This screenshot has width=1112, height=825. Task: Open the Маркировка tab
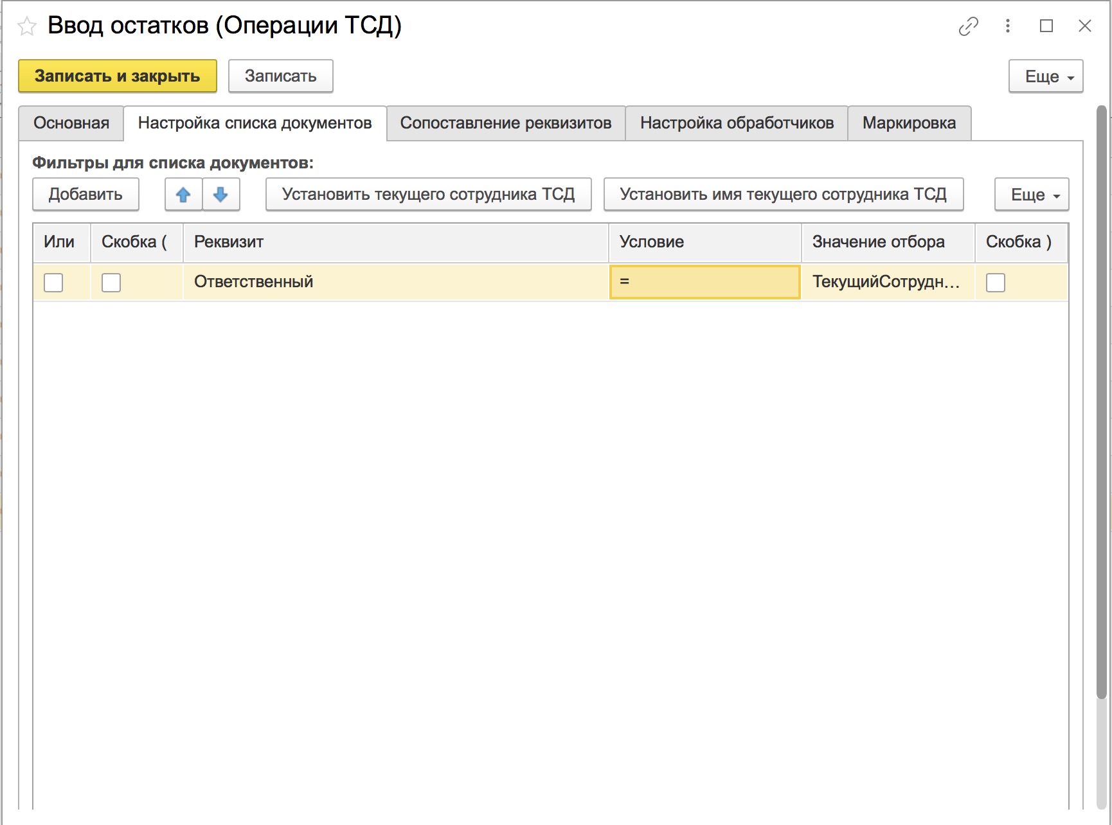pyautogui.click(x=909, y=123)
